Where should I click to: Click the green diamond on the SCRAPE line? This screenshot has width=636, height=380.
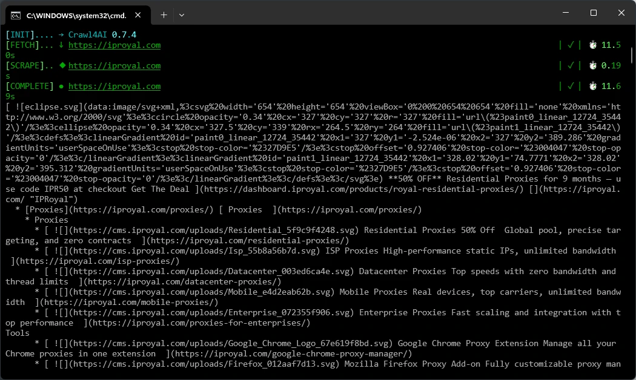(x=62, y=65)
